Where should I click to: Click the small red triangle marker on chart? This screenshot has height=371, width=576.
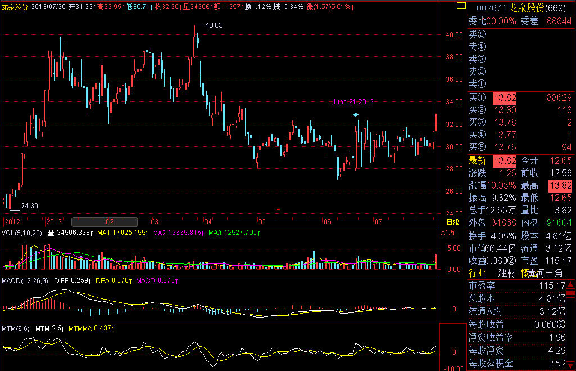278,209
